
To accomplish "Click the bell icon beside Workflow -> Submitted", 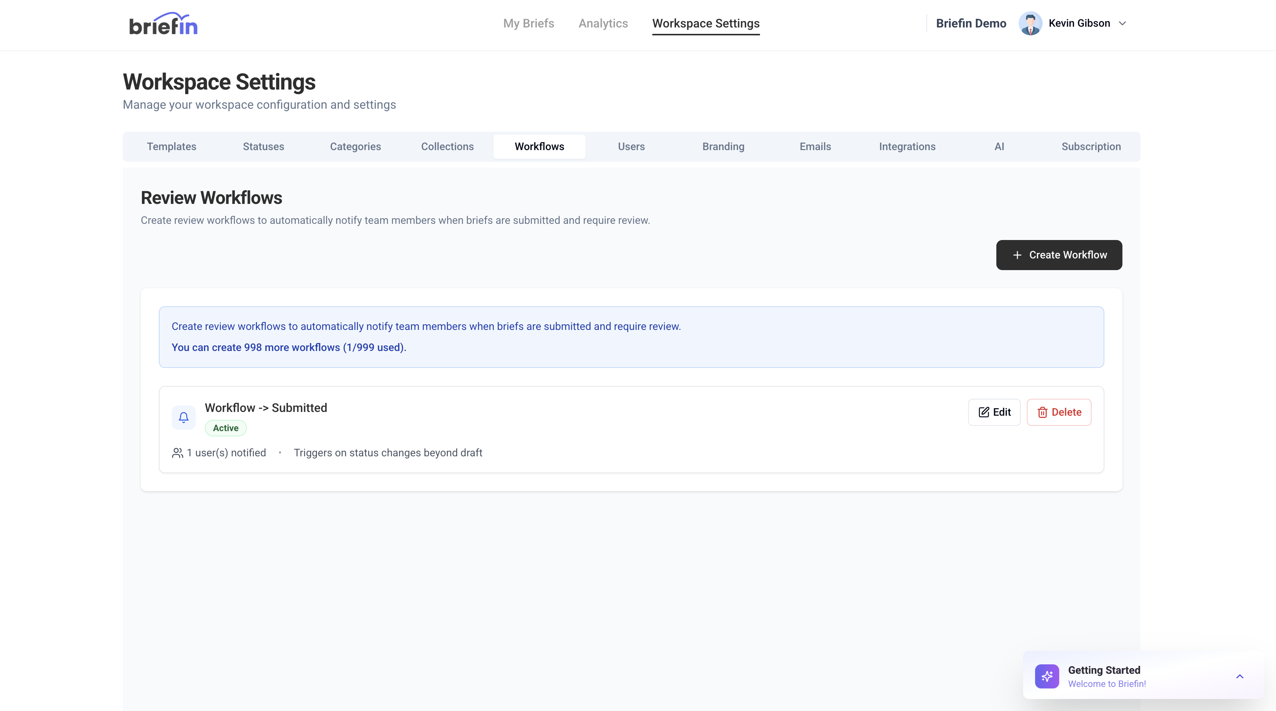I will 183,418.
